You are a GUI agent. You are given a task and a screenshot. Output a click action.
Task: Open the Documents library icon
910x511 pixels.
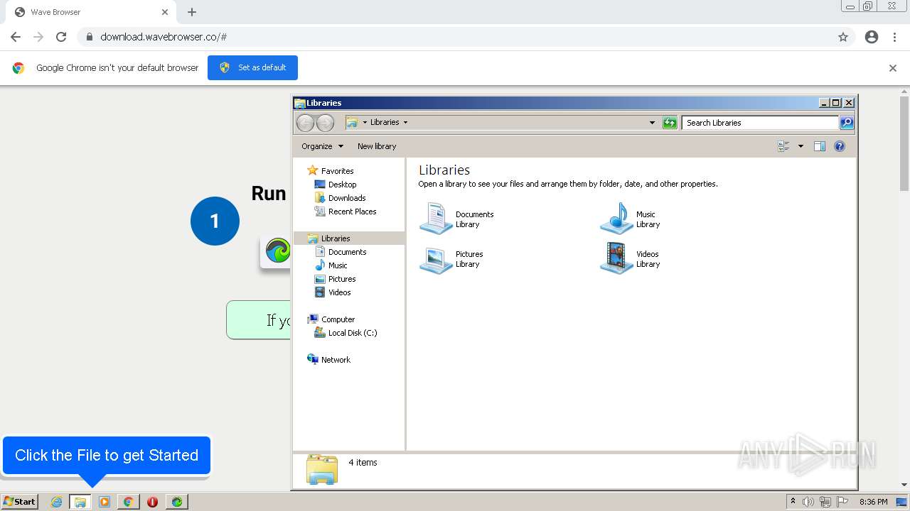point(436,219)
